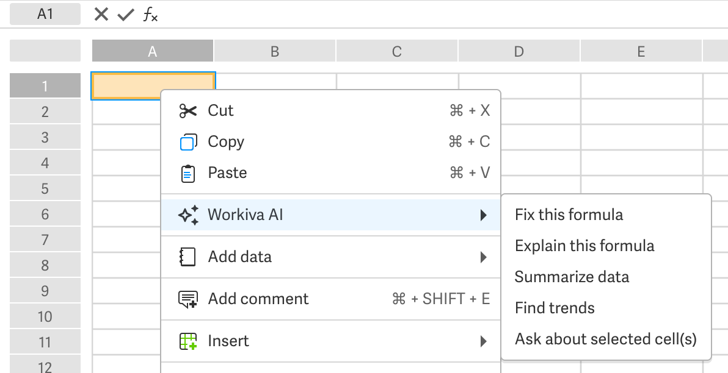
Task: Choose Paste from the context menu
Action: (x=331, y=173)
